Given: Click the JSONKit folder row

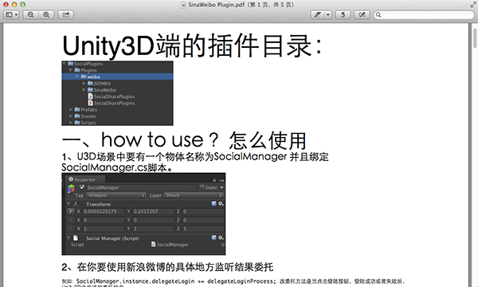Looking at the screenshot, I should (117, 83).
